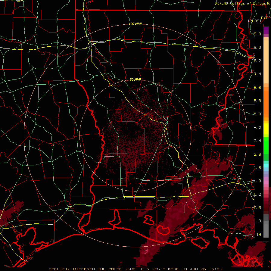This screenshot has height=271, width=271.
Task: Click the -0.5 value on the color scale
Action: (257, 208)
